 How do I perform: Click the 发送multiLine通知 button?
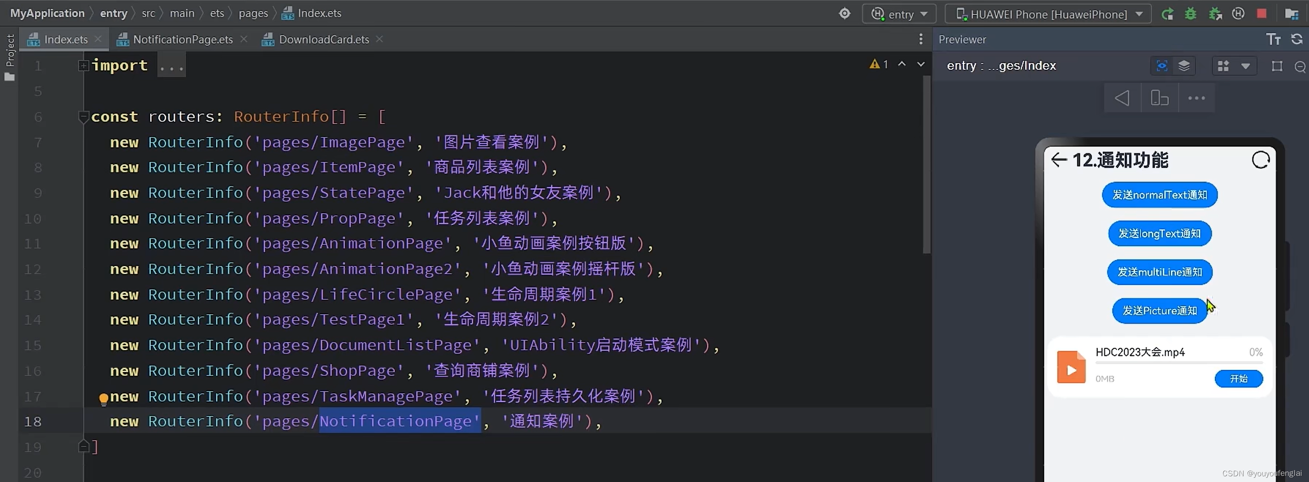pyautogui.click(x=1160, y=272)
